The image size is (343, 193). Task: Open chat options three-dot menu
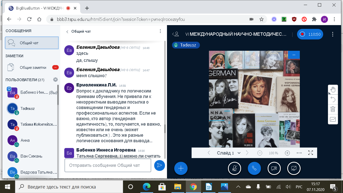pyautogui.click(x=160, y=31)
